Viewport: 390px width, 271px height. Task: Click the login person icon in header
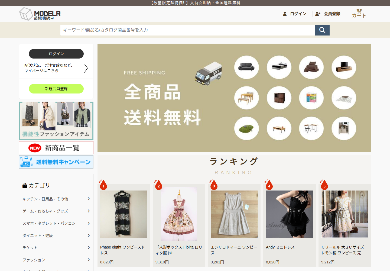pos(285,14)
